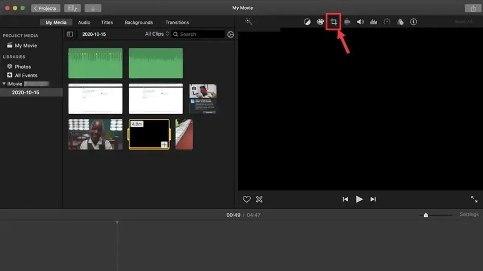Image resolution: width=483 pixels, height=271 pixels.
Task: Click the 2020-10-15 browser header
Action: click(x=94, y=35)
